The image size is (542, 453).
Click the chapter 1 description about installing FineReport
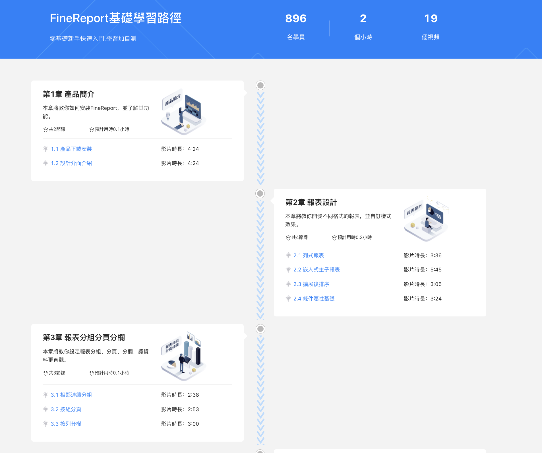96,112
